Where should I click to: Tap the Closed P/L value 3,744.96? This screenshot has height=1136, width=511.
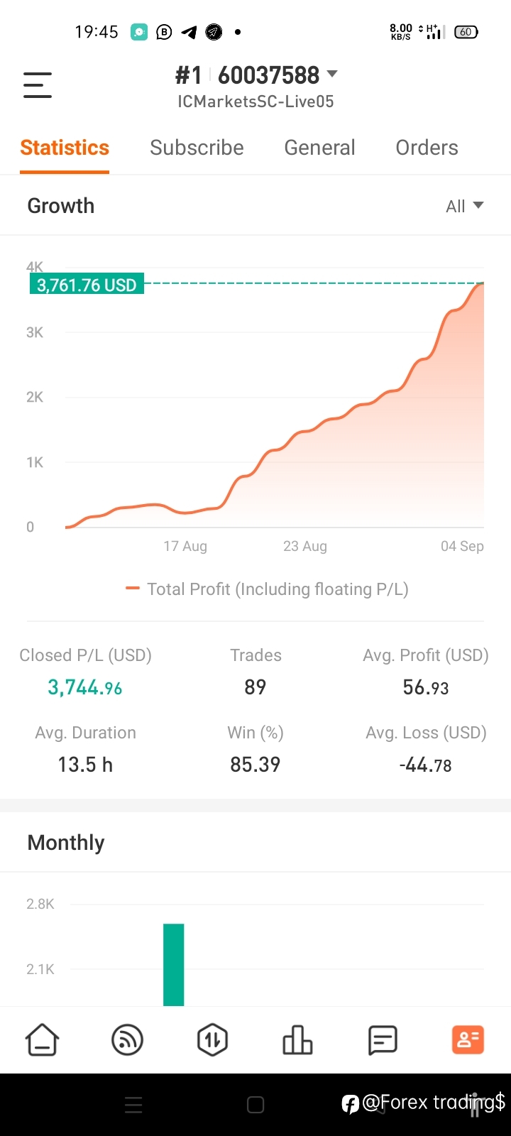tap(85, 687)
